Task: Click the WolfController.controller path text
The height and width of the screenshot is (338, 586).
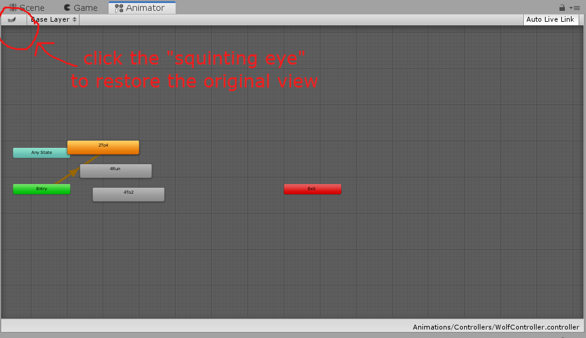Action: pos(496,327)
